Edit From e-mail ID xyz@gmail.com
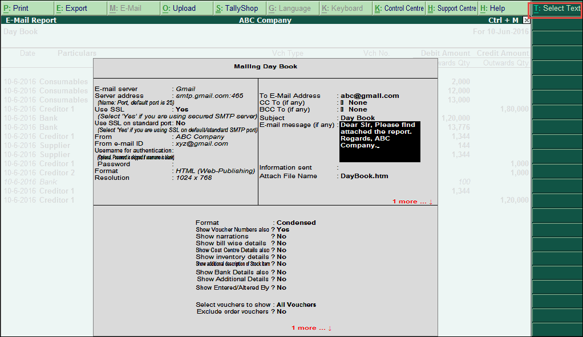Viewport: 583px width, 337px height. pyautogui.click(x=202, y=143)
